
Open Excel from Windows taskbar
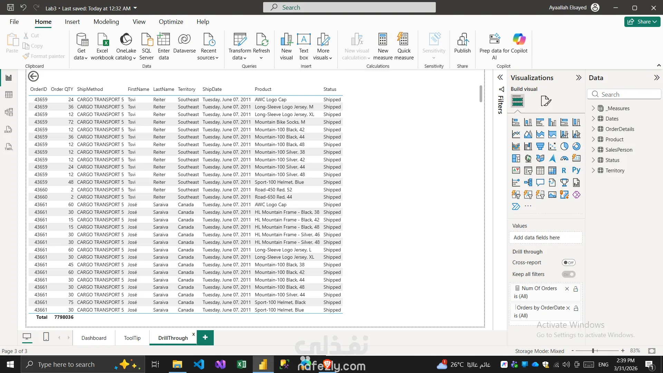[241, 364]
